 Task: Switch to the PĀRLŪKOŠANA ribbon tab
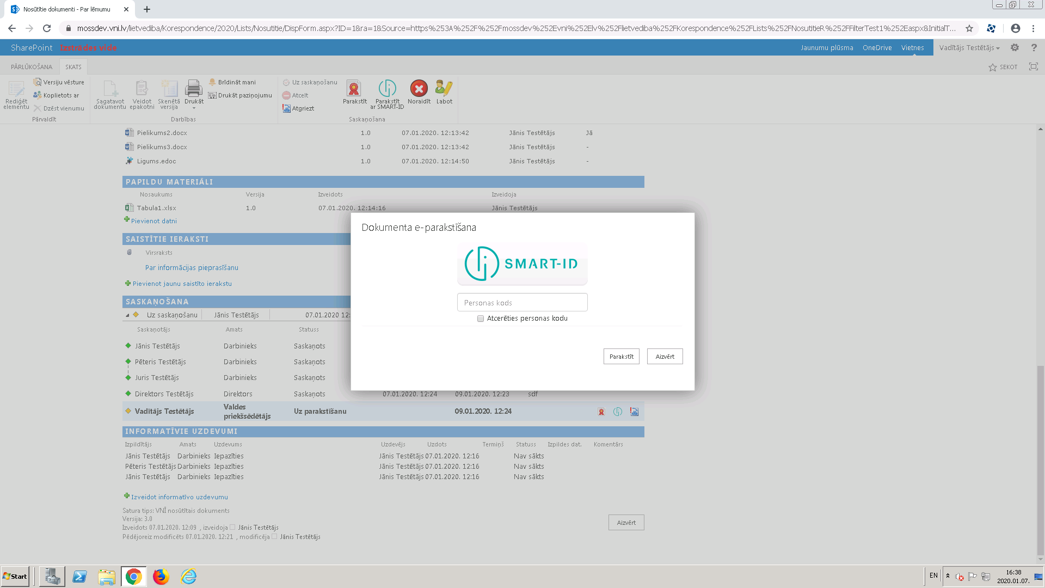(x=32, y=67)
